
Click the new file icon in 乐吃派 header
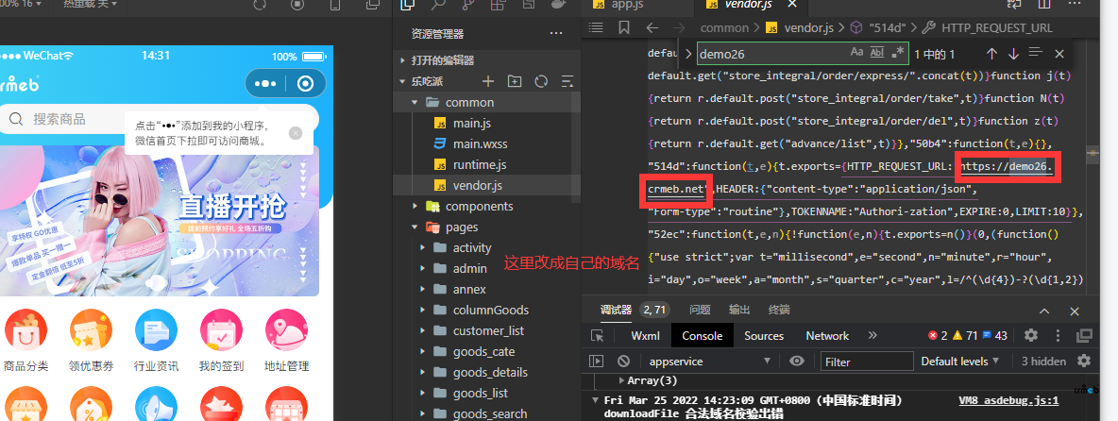pyautogui.click(x=488, y=81)
